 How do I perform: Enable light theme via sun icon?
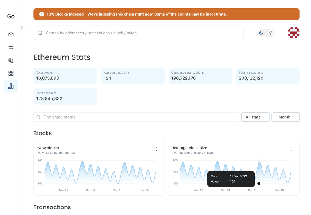(x=270, y=33)
